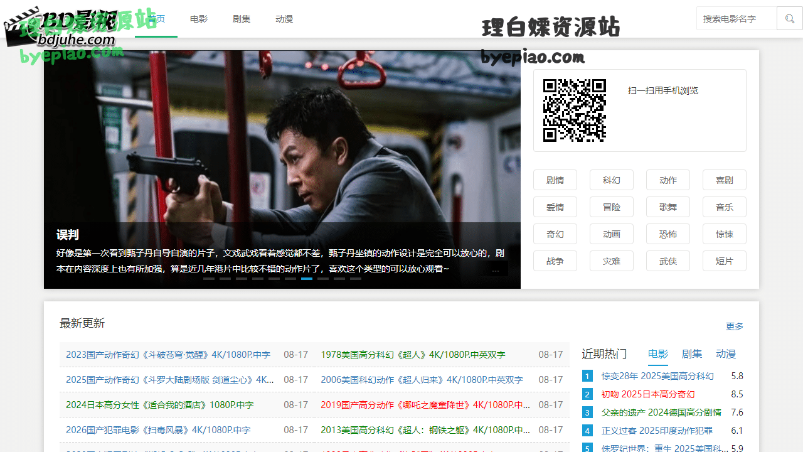Select the 奇幻 genre button
The height and width of the screenshot is (452, 803).
click(x=555, y=234)
